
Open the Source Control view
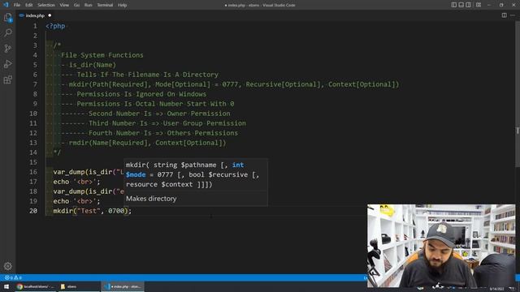coord(7,49)
